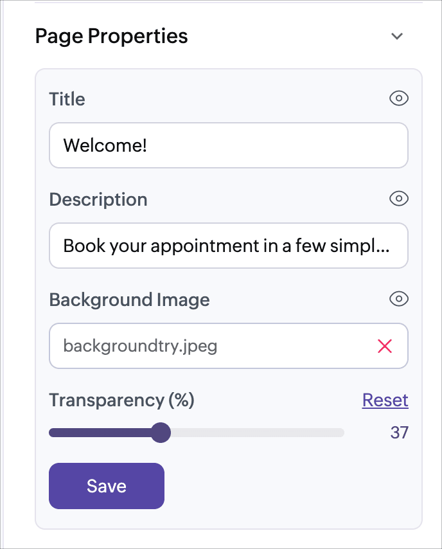Screen dimensions: 442x549
Task: Save the page properties
Action: (107, 486)
